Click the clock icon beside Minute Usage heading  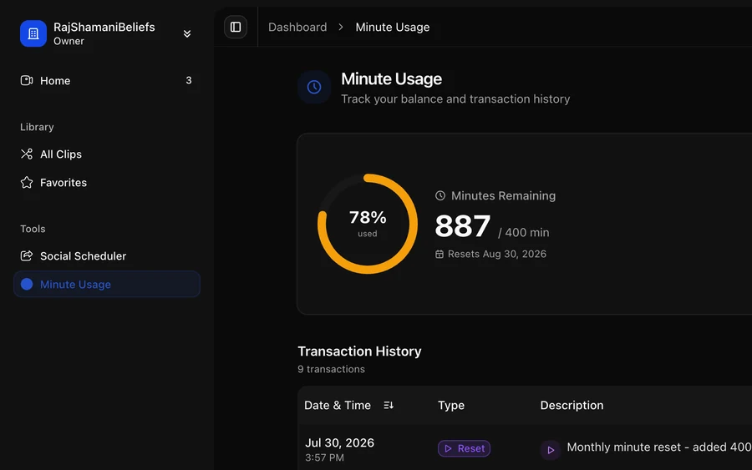click(x=314, y=87)
